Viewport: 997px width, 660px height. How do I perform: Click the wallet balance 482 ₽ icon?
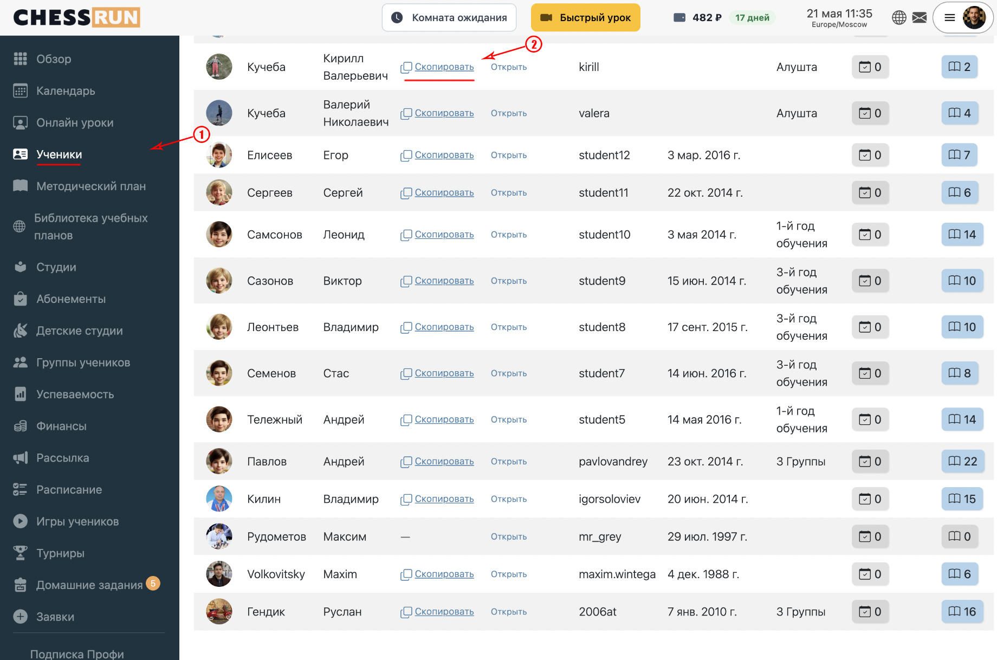679,17
